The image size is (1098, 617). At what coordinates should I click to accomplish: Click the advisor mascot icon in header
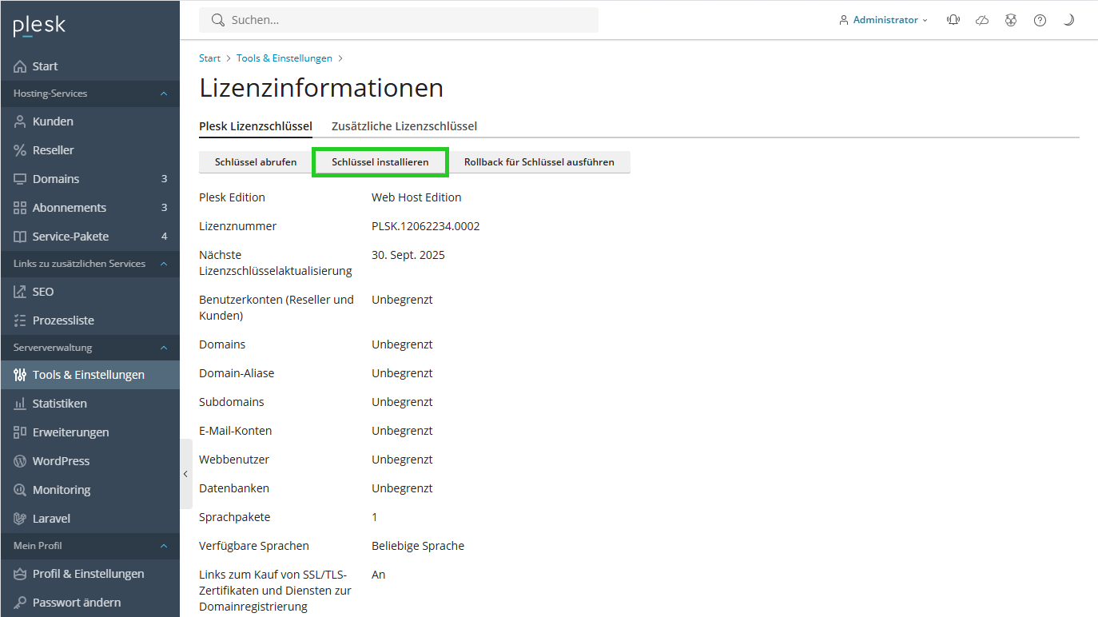pos(1011,20)
